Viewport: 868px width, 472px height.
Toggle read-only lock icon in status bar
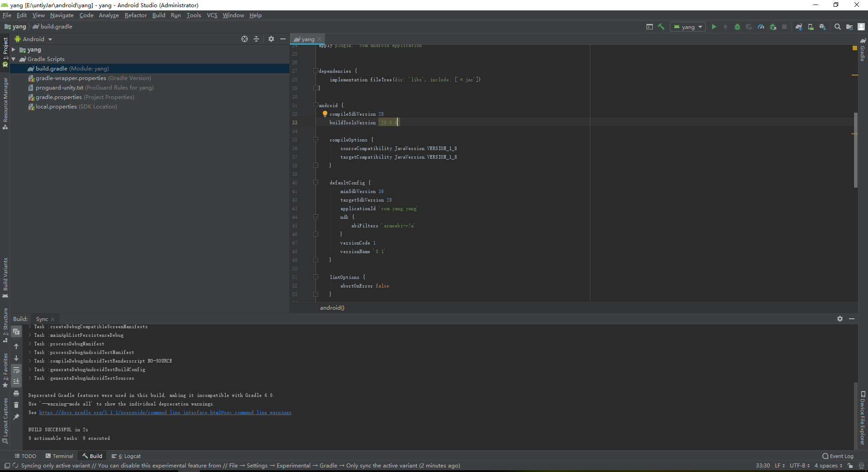coord(850,466)
